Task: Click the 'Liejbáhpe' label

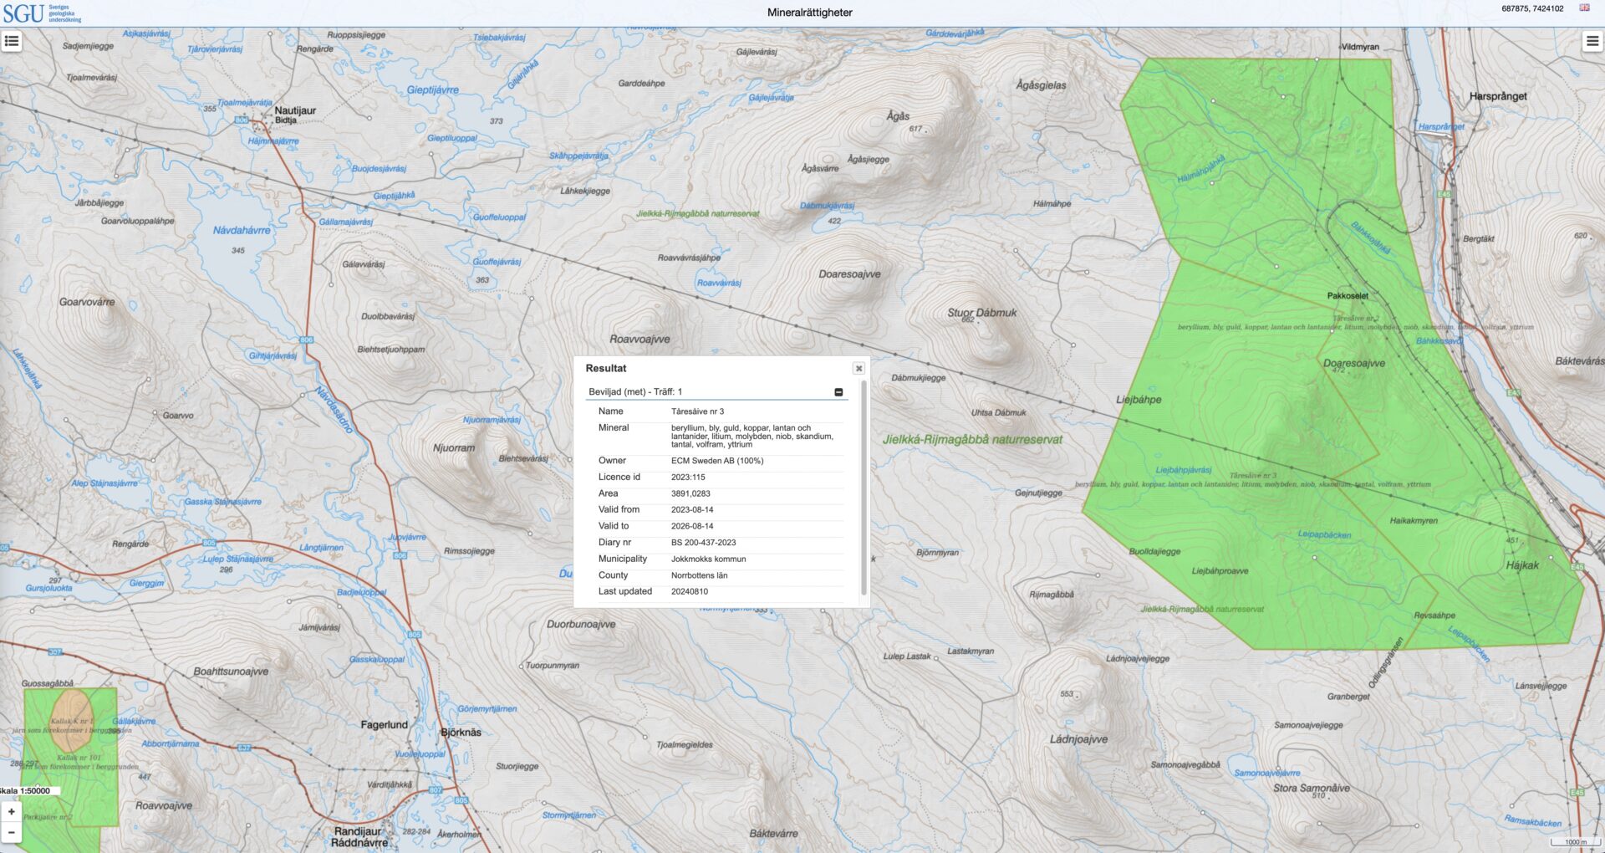Action: click(1139, 400)
